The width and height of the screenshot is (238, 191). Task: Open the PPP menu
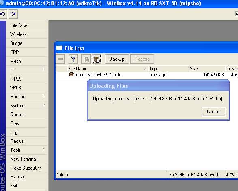coord(27,52)
